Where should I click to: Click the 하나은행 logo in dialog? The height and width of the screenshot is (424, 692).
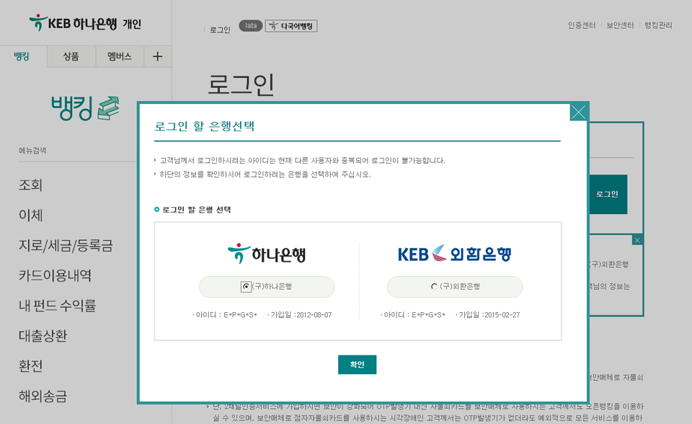click(267, 254)
